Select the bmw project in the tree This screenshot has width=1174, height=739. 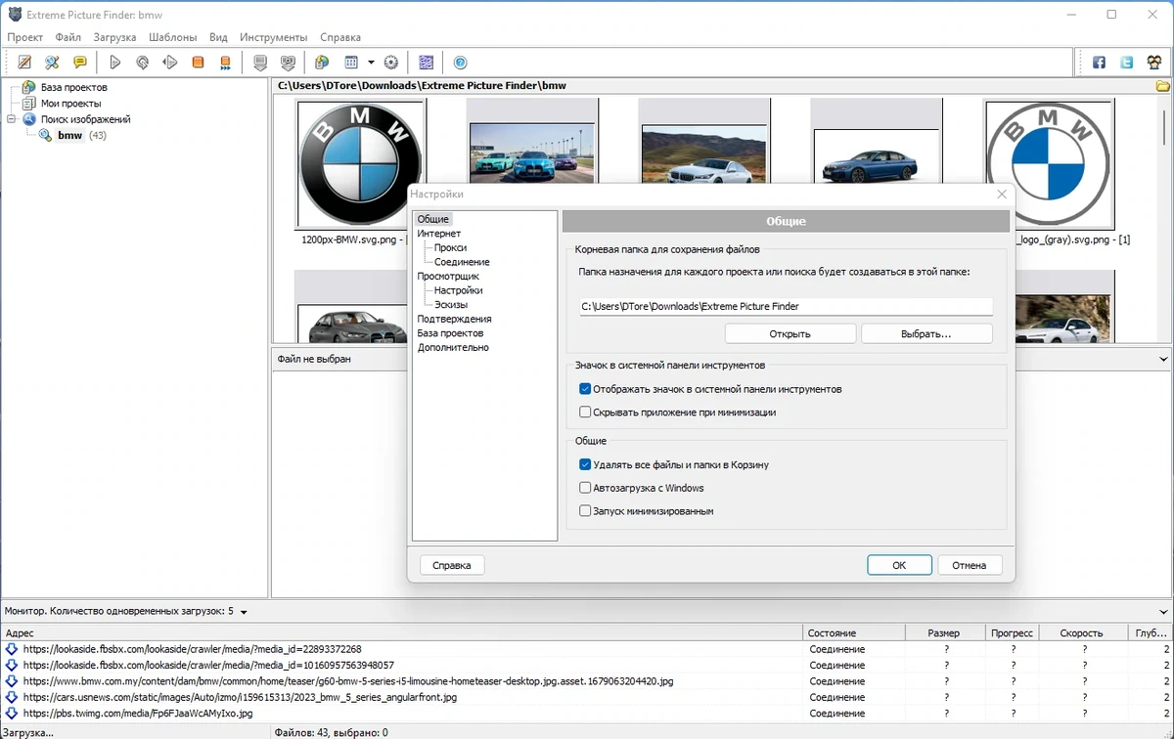(x=69, y=135)
